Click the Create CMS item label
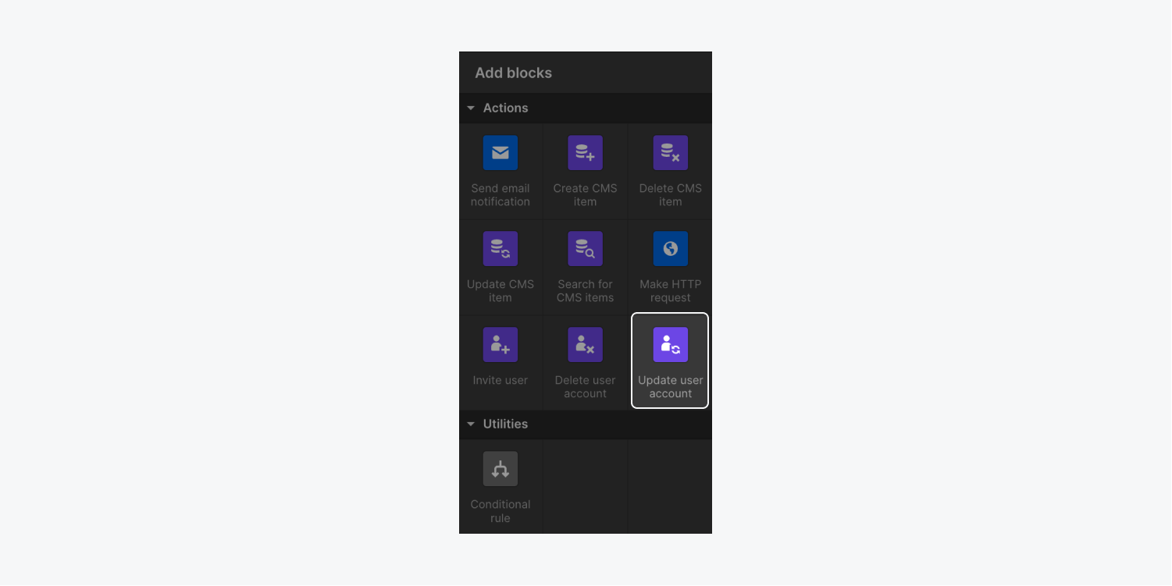1172x586 pixels. [x=586, y=195]
